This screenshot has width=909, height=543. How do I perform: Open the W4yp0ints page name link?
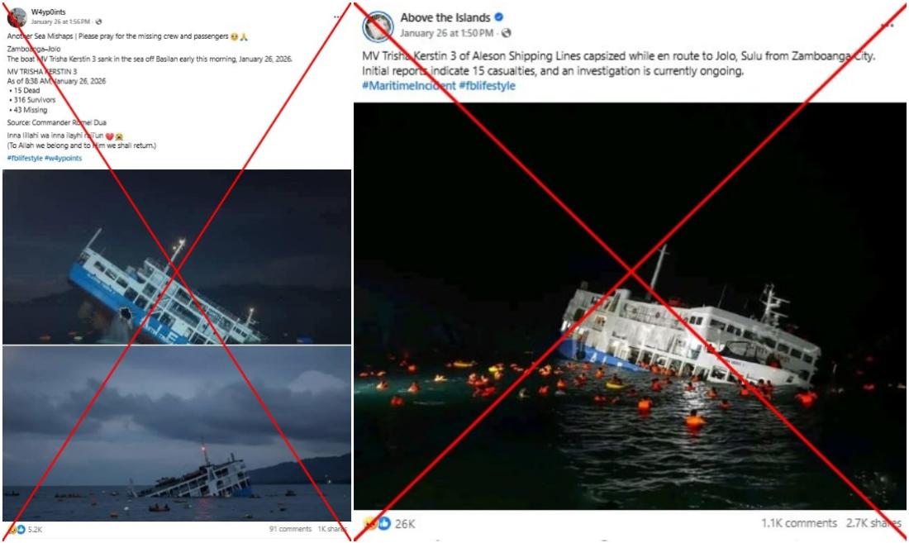pos(48,12)
